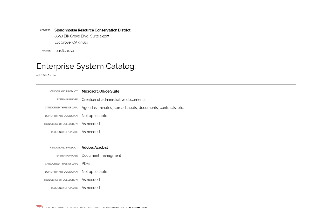Click the Not applicable value under Microsoft
The height and width of the screenshot is (208, 332).
click(94, 116)
